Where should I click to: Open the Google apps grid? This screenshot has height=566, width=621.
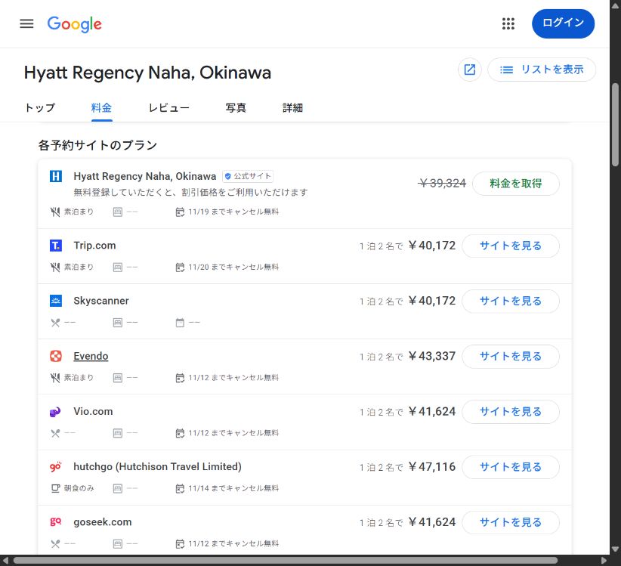pyautogui.click(x=508, y=23)
